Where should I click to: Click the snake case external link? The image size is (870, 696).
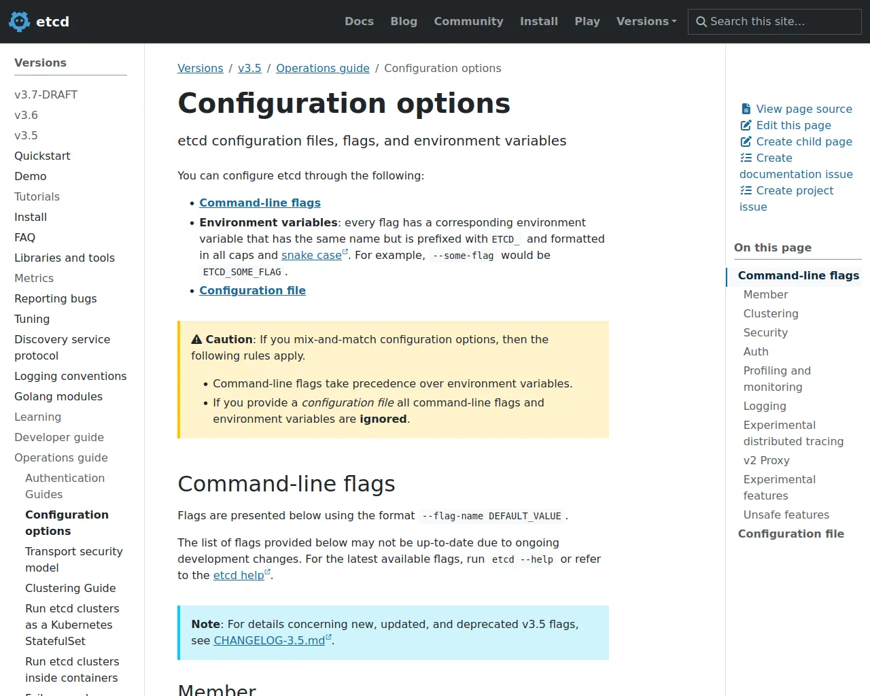point(311,255)
